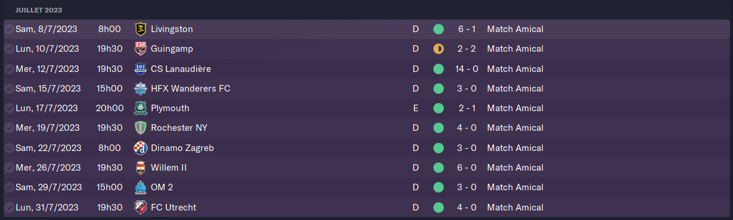Viewport: 733px width, 220px height.
Task: Open the 14 - 0 score result
Action: click(467, 68)
